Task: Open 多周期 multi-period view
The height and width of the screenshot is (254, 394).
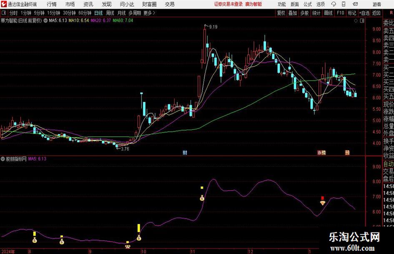Action: coord(135,13)
